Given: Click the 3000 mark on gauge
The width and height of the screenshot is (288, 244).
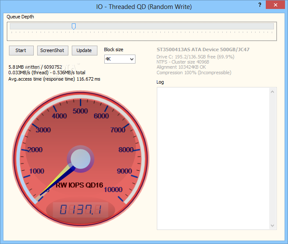Looking at the screenshot, I should coord(43,130).
